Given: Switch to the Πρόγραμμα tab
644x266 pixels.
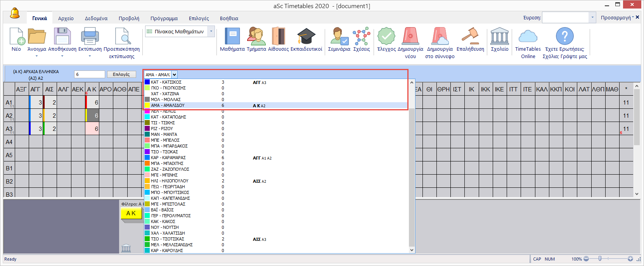Looking at the screenshot, I should click(x=164, y=18).
